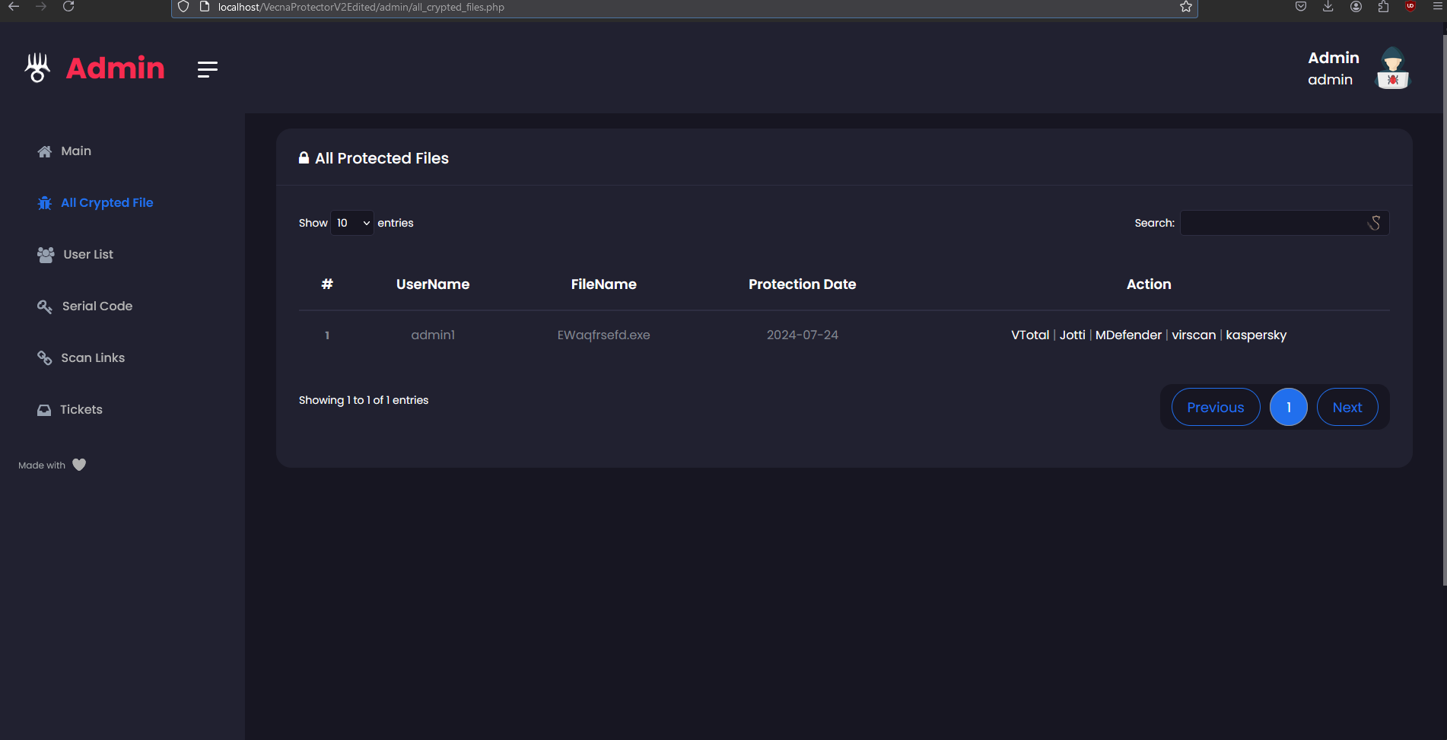Click the Next pagination button
1447x740 pixels.
click(1347, 408)
